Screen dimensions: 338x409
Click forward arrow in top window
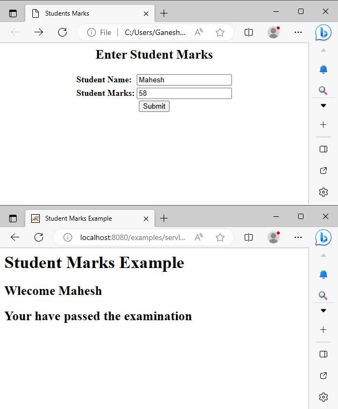[39, 32]
